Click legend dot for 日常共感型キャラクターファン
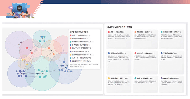This screenshot has width=190, height=99. [71, 55]
